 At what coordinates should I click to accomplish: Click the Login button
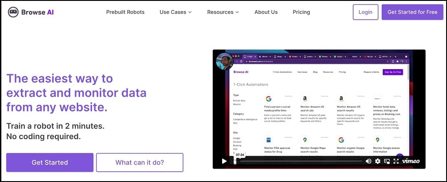(366, 12)
